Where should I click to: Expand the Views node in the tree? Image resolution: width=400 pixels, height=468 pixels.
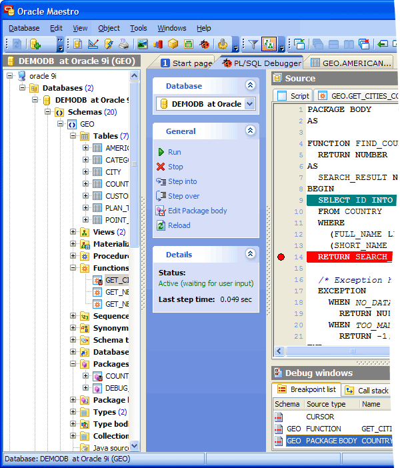click(73, 232)
